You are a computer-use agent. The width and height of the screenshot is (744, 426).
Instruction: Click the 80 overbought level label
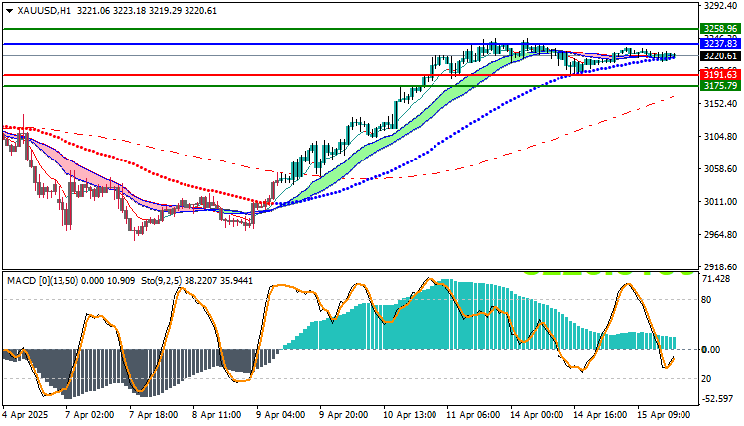click(x=706, y=299)
